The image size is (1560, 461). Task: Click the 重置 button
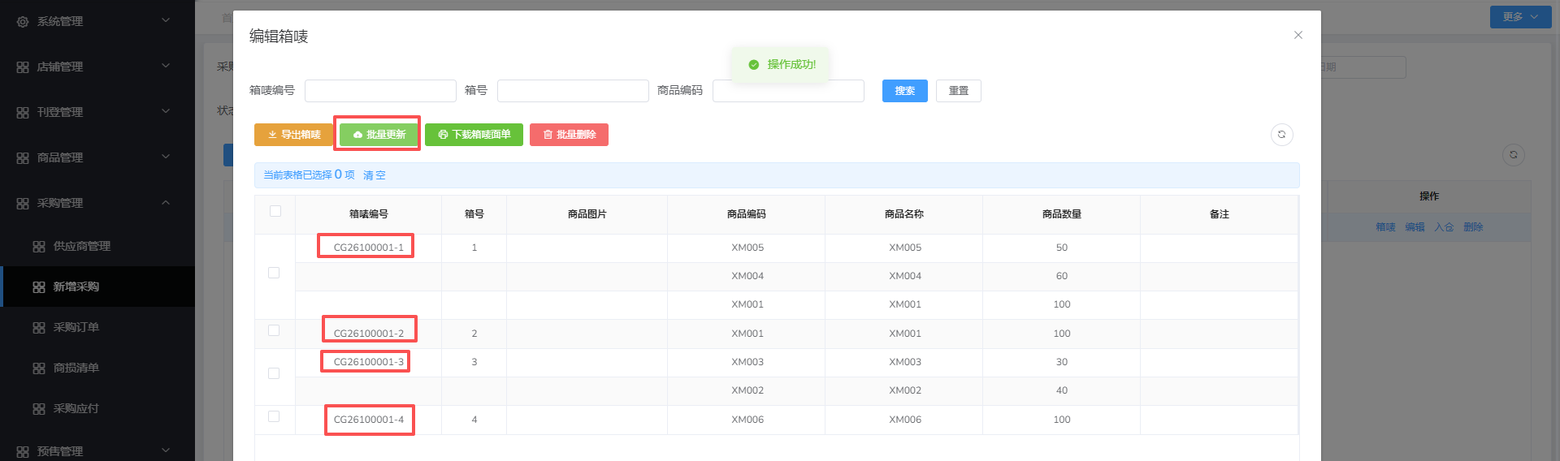click(959, 91)
